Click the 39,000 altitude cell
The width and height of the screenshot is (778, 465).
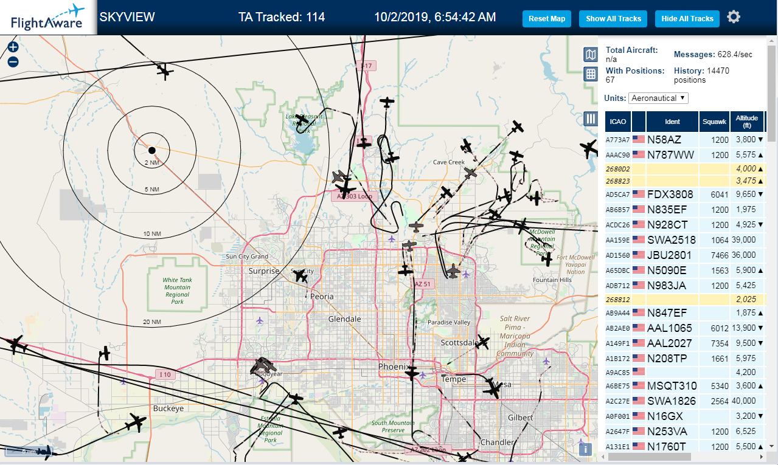(747, 240)
